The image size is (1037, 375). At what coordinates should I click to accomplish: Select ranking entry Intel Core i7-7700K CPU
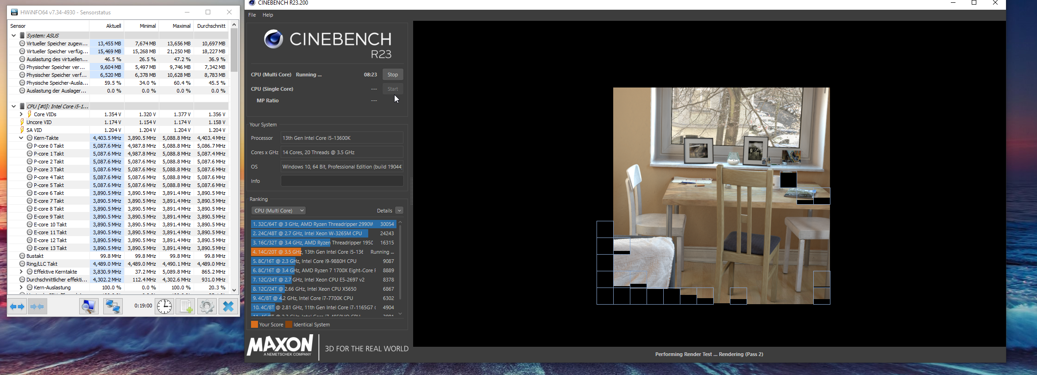(323, 298)
